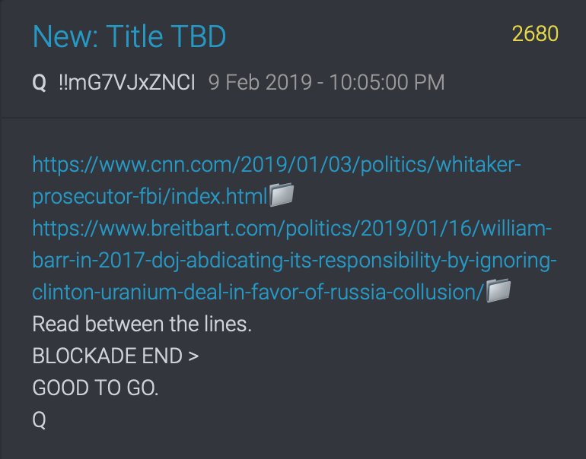Screen dimensions: 586x459
Task: Open the folder icon after the Breitbart link
Action: (498, 290)
